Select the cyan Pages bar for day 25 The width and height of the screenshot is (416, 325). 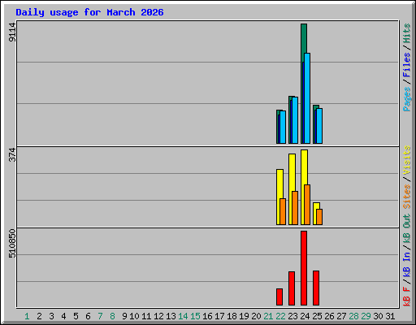(x=319, y=126)
